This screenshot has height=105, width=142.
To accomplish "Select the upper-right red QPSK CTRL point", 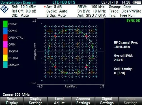I will (87, 36).
